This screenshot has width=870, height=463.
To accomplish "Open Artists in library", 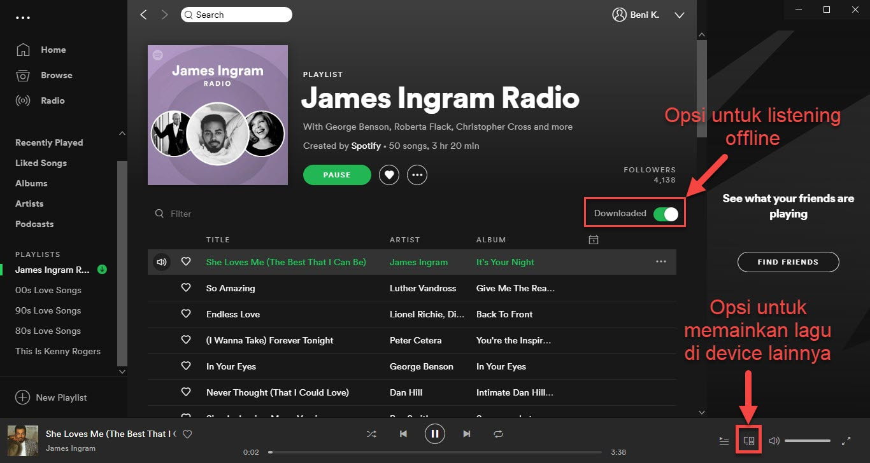I will click(29, 204).
